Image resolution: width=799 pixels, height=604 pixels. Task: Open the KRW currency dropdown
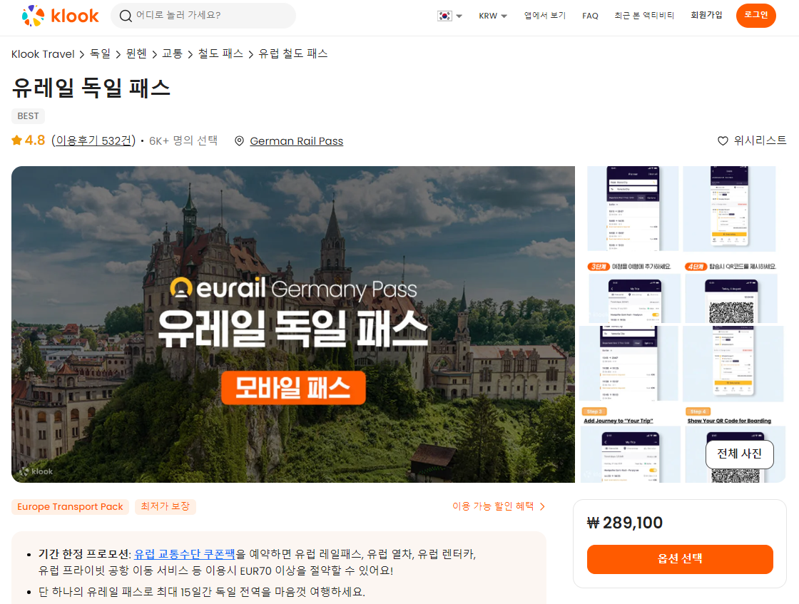tap(493, 16)
